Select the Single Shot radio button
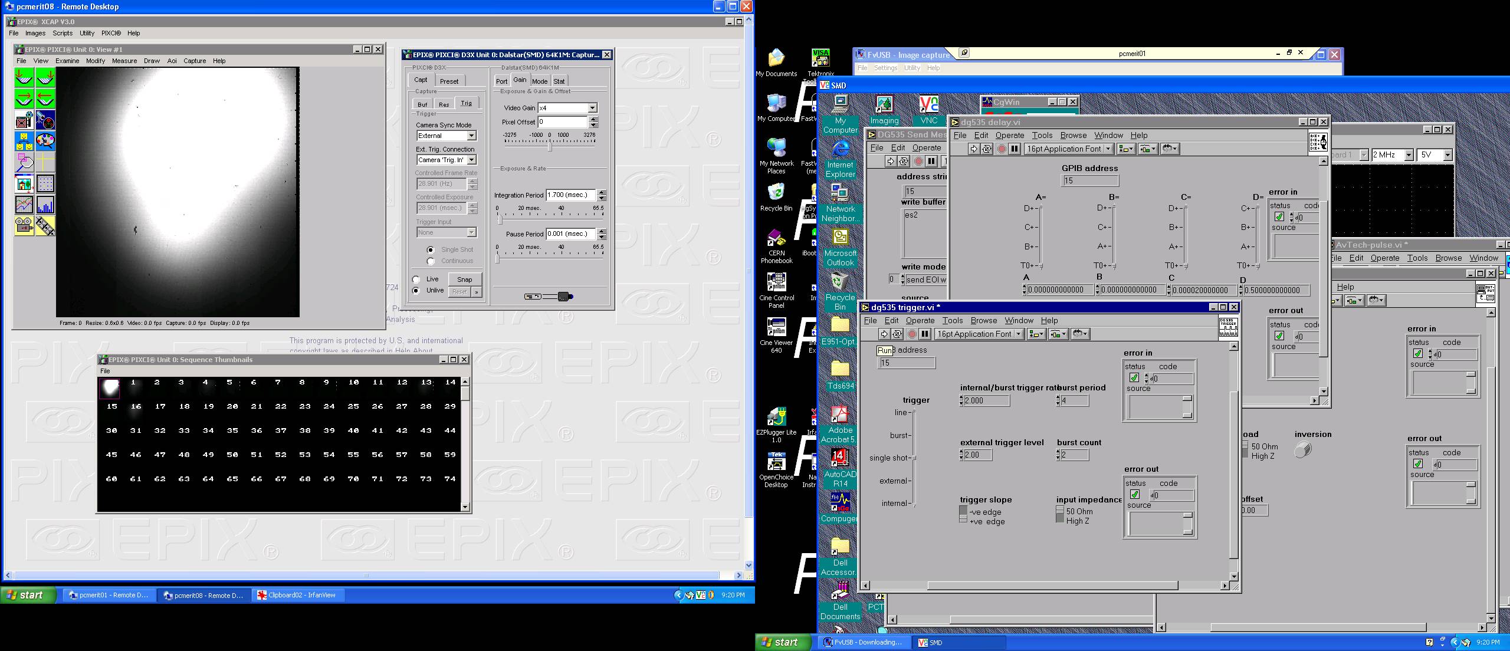 click(x=431, y=250)
